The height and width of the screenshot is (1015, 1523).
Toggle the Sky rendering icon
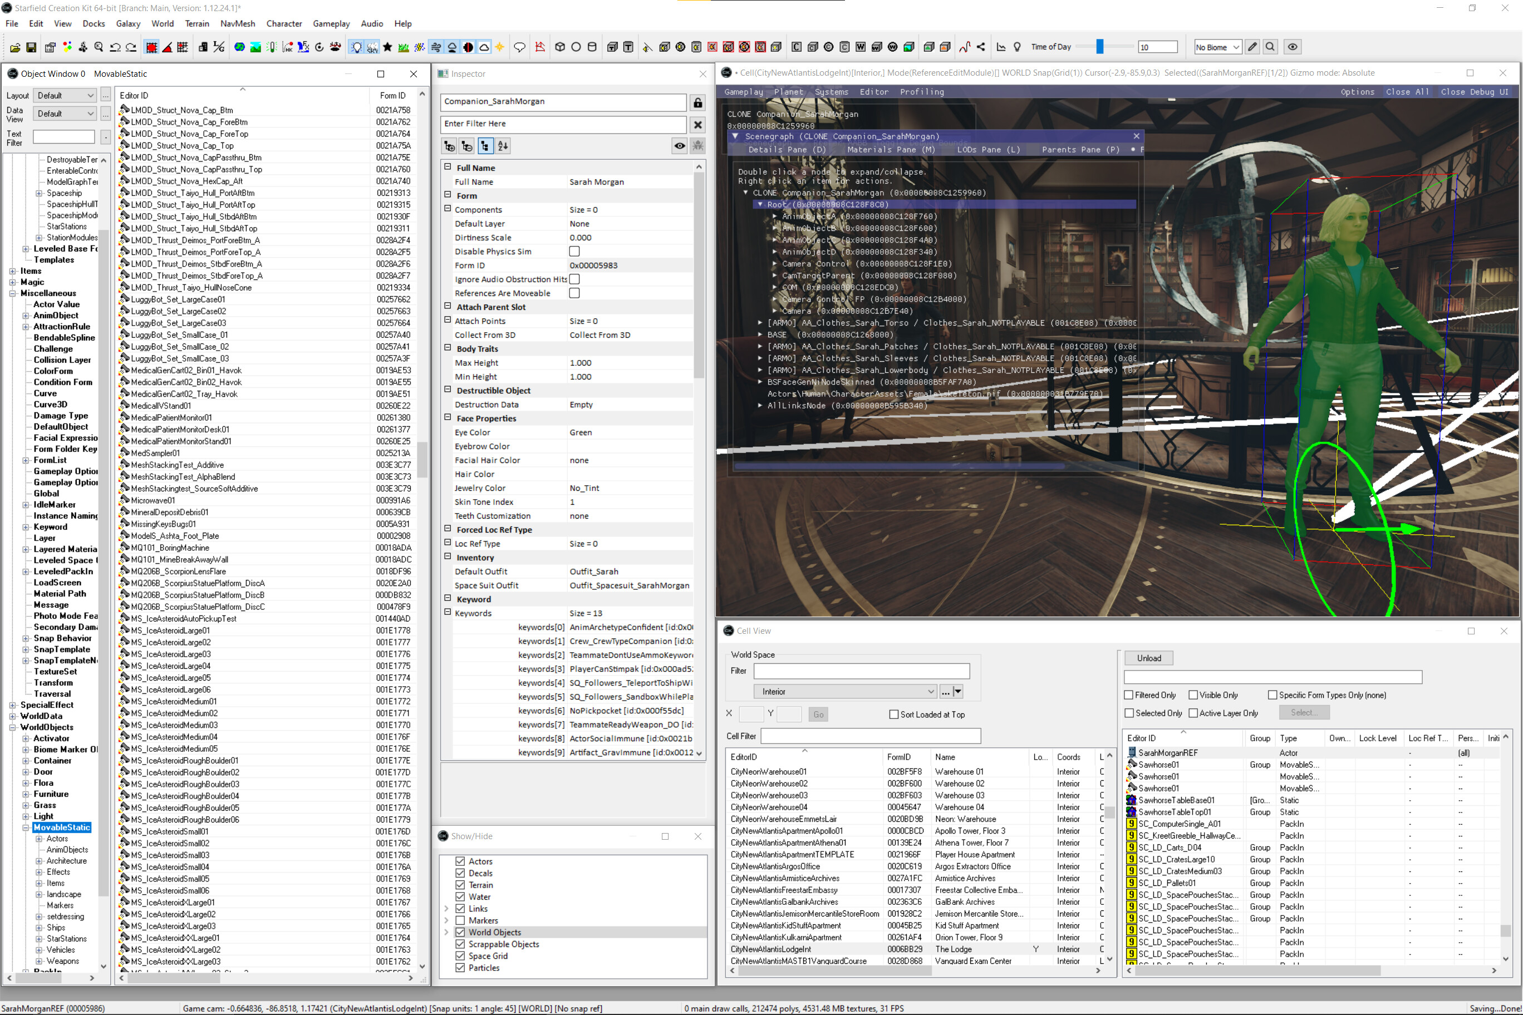[x=372, y=47]
